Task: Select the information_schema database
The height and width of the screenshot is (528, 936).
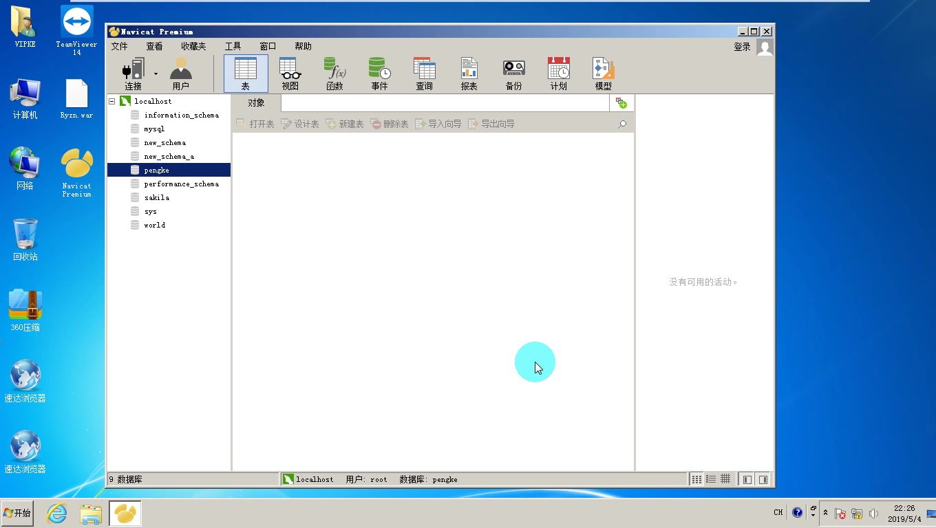Action: coord(182,115)
